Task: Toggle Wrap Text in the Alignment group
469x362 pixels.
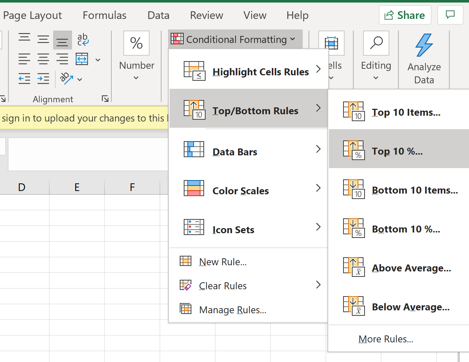Action: [x=83, y=40]
